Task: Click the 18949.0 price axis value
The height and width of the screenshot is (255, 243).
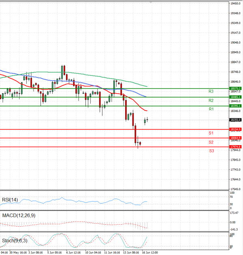Action: [236, 52]
